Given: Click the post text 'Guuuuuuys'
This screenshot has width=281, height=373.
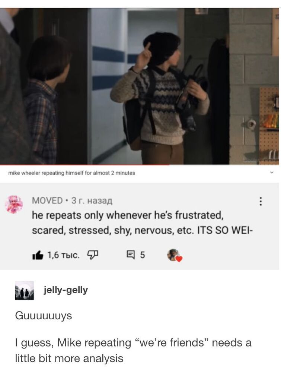Looking at the screenshot, I should 44,316.
